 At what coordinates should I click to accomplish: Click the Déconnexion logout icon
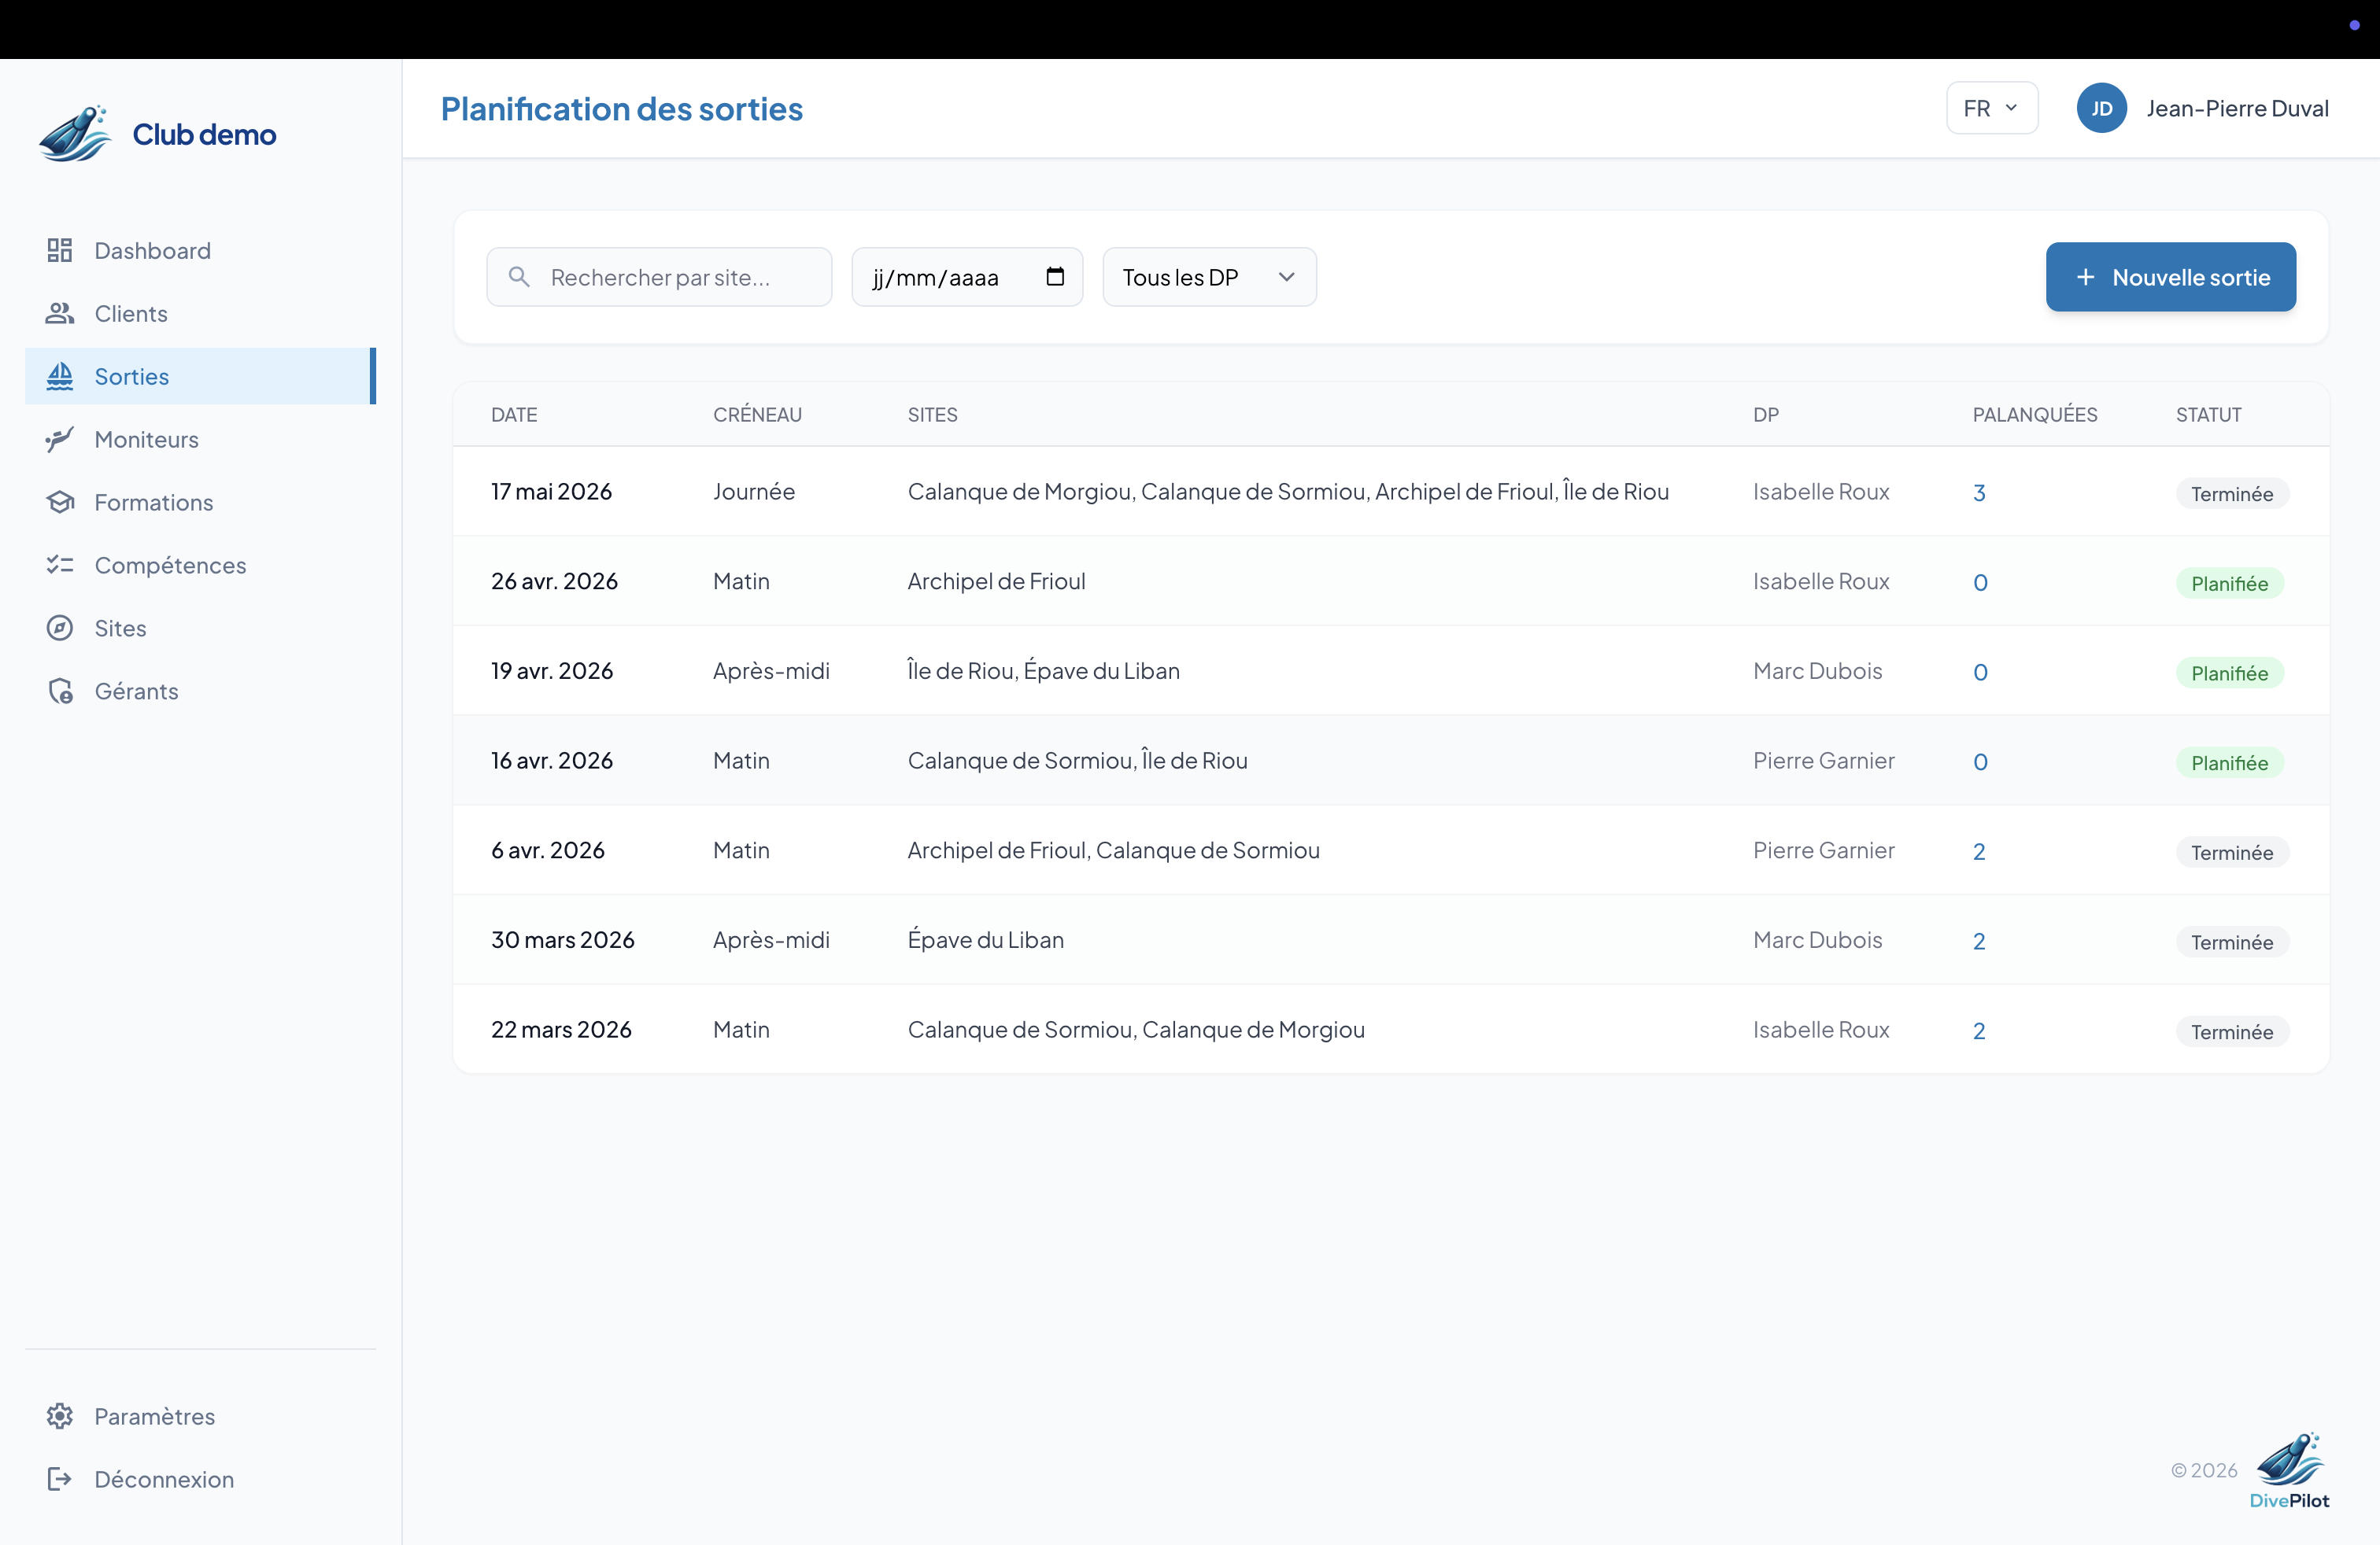60,1478
